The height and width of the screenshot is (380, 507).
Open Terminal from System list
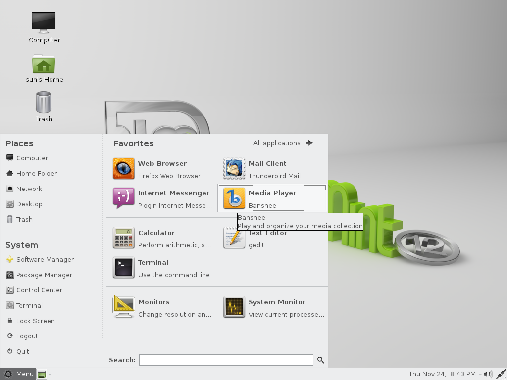pyautogui.click(x=24, y=305)
